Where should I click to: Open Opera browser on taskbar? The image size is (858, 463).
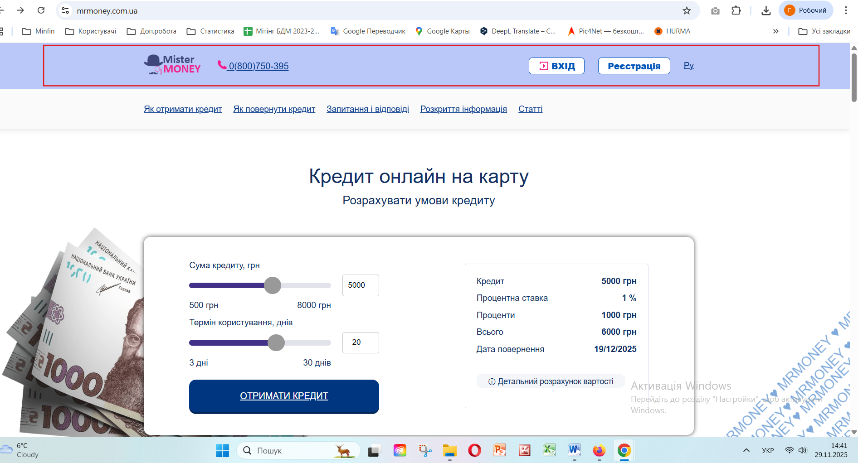click(x=475, y=450)
